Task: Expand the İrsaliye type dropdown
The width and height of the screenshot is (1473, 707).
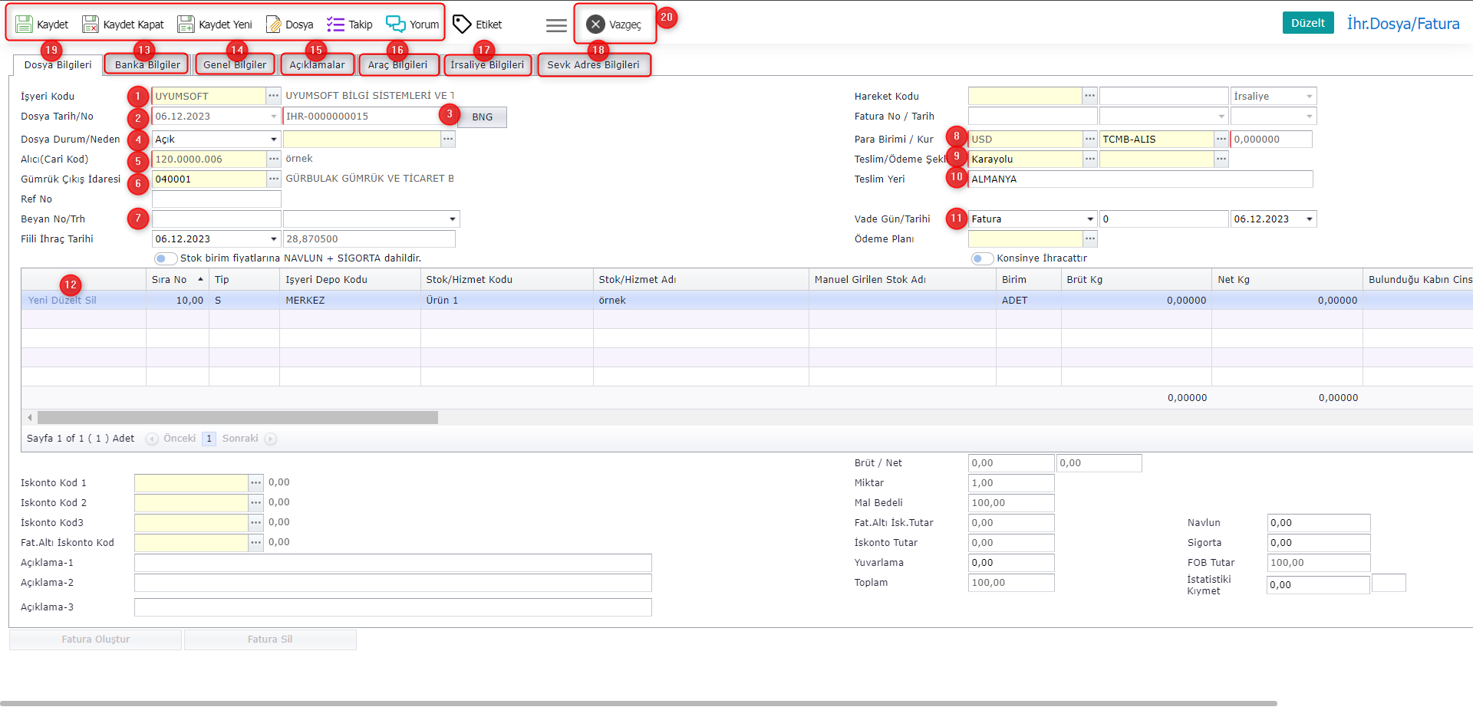Action: pyautogui.click(x=1310, y=97)
